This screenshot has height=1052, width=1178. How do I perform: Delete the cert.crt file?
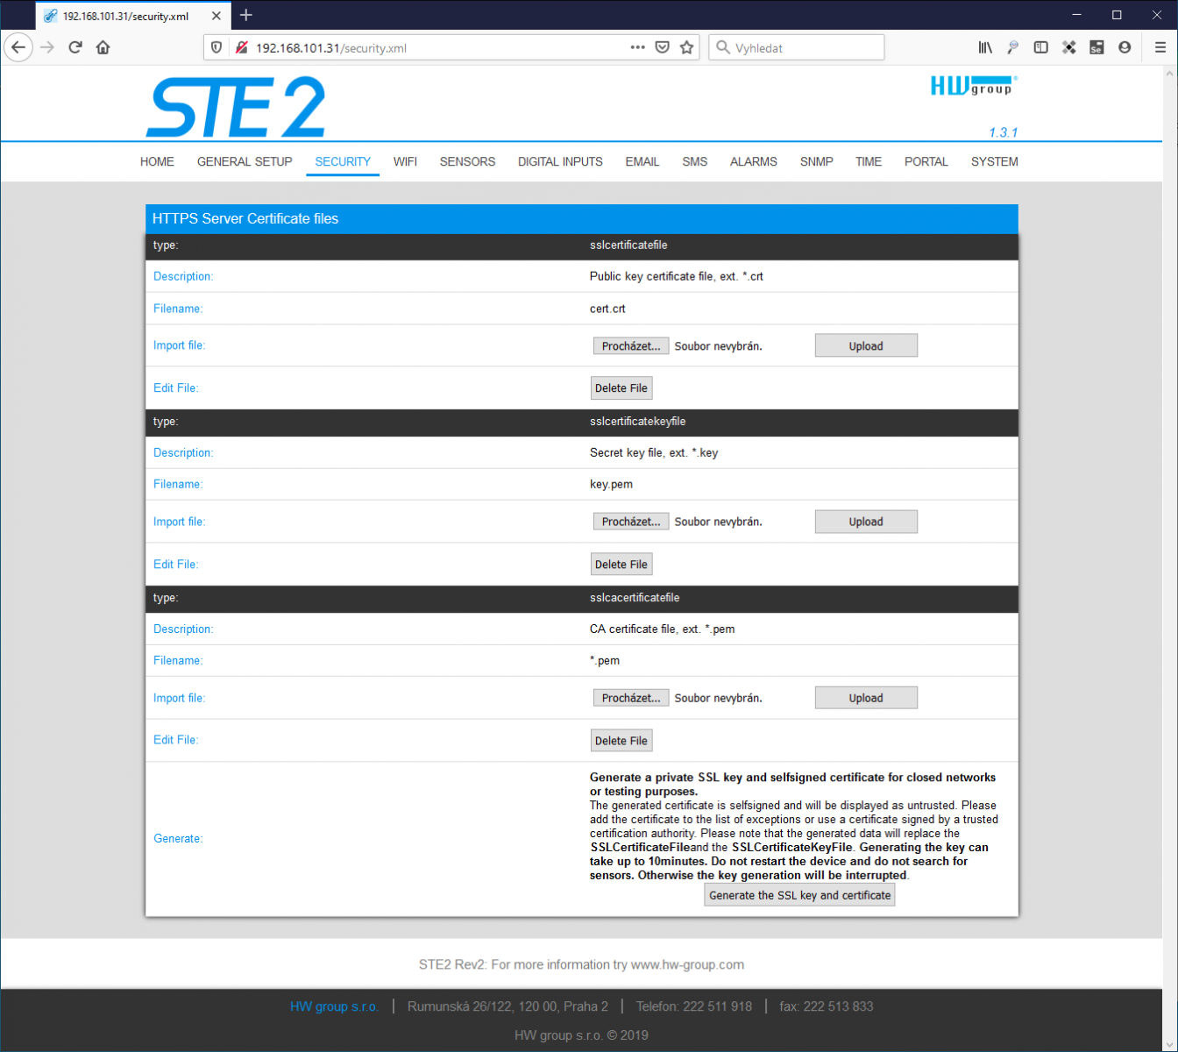point(621,388)
